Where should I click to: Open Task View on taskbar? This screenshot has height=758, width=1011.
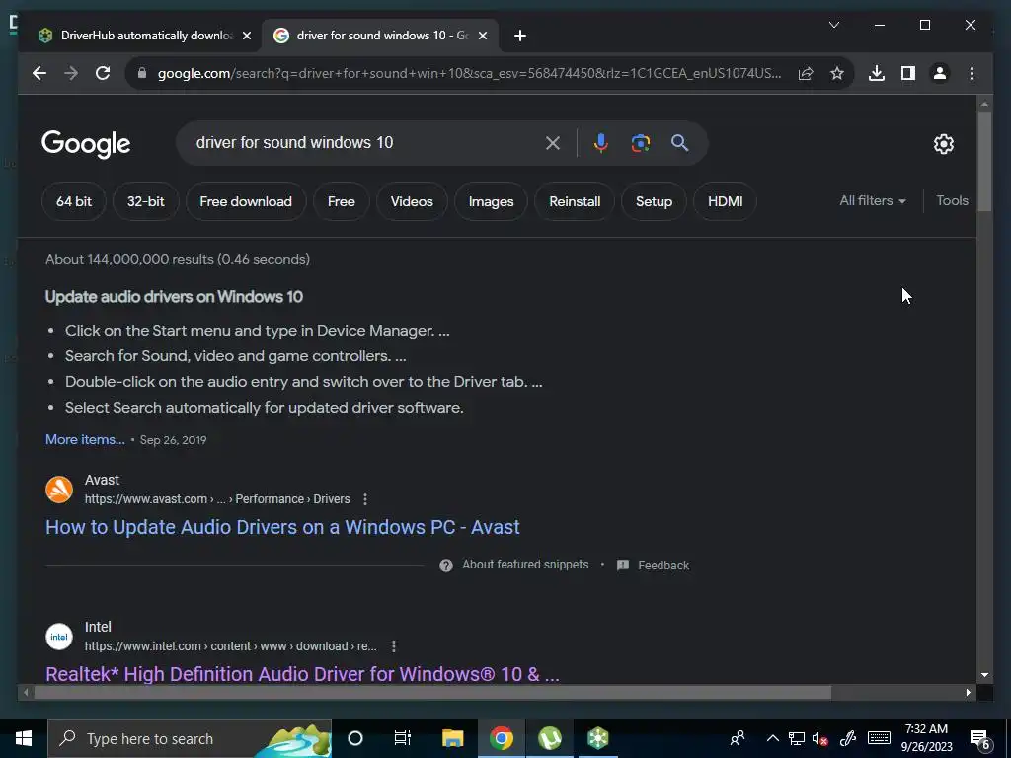click(403, 738)
